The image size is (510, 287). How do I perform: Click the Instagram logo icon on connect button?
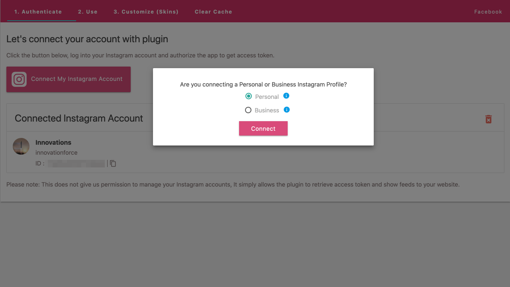coord(19,79)
